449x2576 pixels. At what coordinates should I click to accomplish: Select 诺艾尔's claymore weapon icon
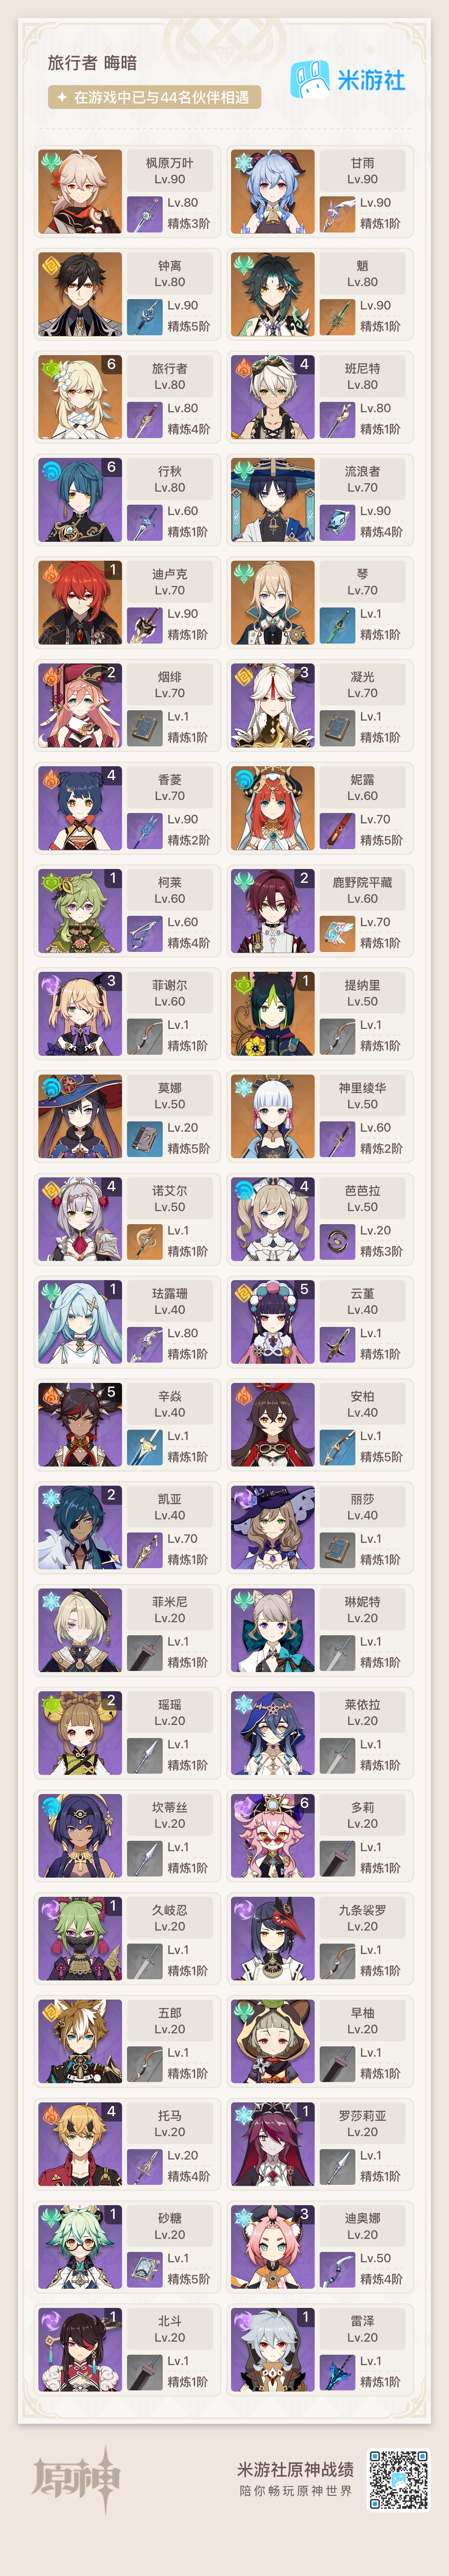pos(145,1242)
